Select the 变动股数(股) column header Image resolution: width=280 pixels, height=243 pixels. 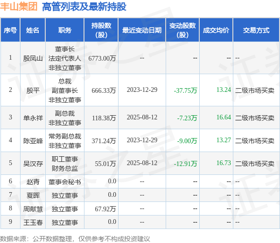click(182, 30)
